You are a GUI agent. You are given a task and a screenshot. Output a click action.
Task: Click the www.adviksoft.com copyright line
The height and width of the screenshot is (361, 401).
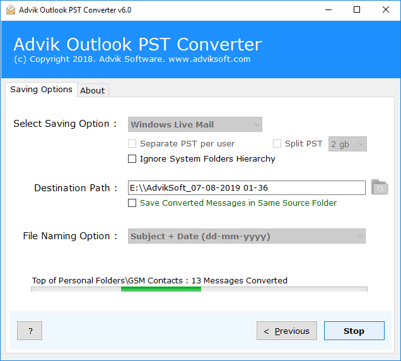[132, 59]
